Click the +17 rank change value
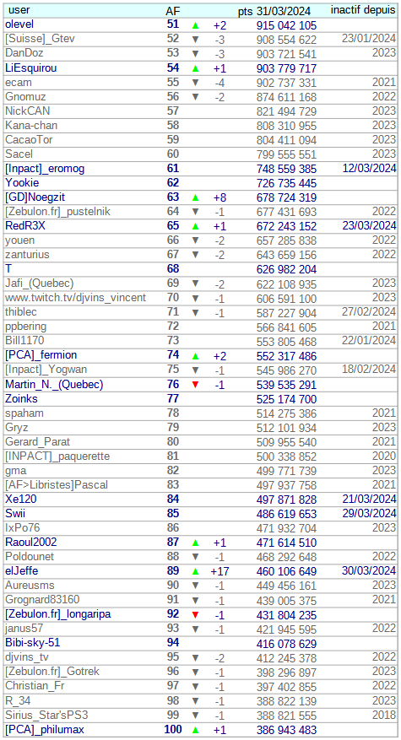Viewport: 401px width, 740px height. tap(219, 571)
